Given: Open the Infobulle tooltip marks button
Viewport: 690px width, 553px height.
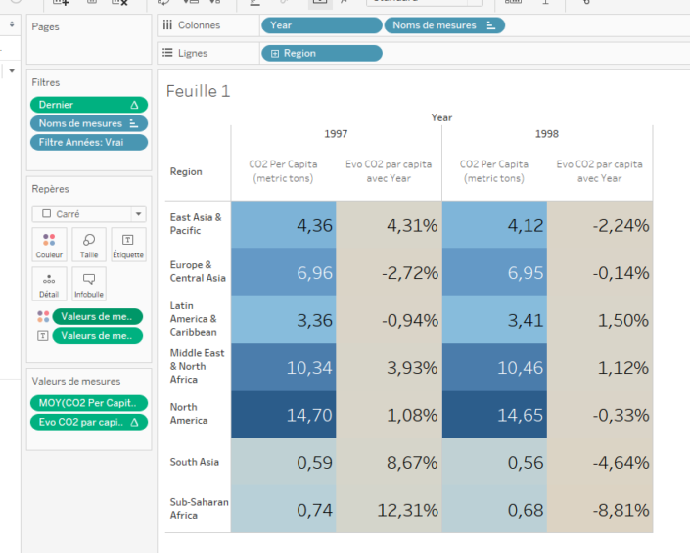Looking at the screenshot, I should pyautogui.click(x=89, y=284).
